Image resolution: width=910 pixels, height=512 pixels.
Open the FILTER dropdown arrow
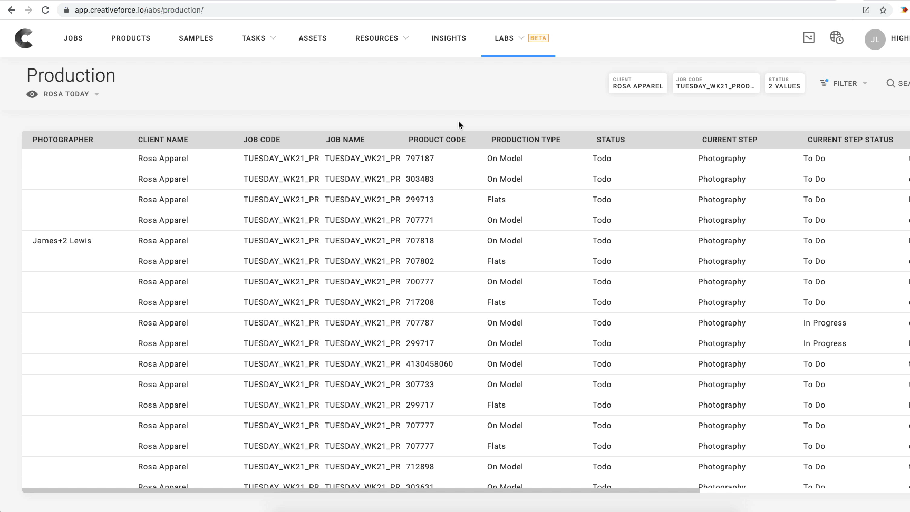[865, 83]
